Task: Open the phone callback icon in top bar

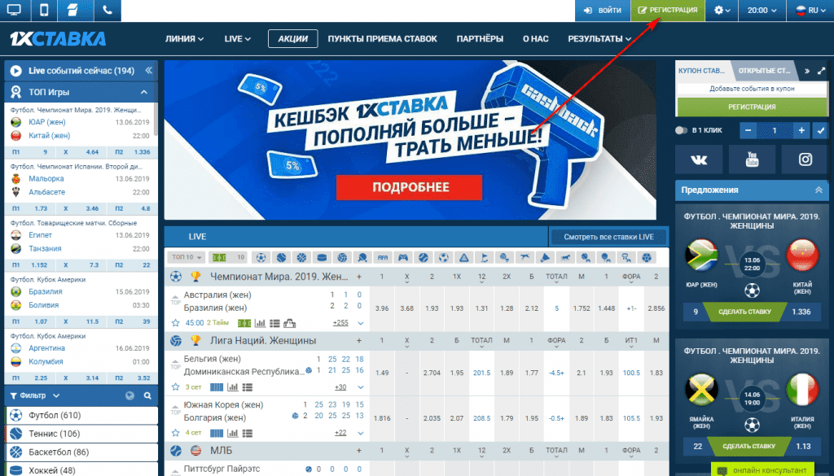Action: pyautogui.click(x=108, y=11)
